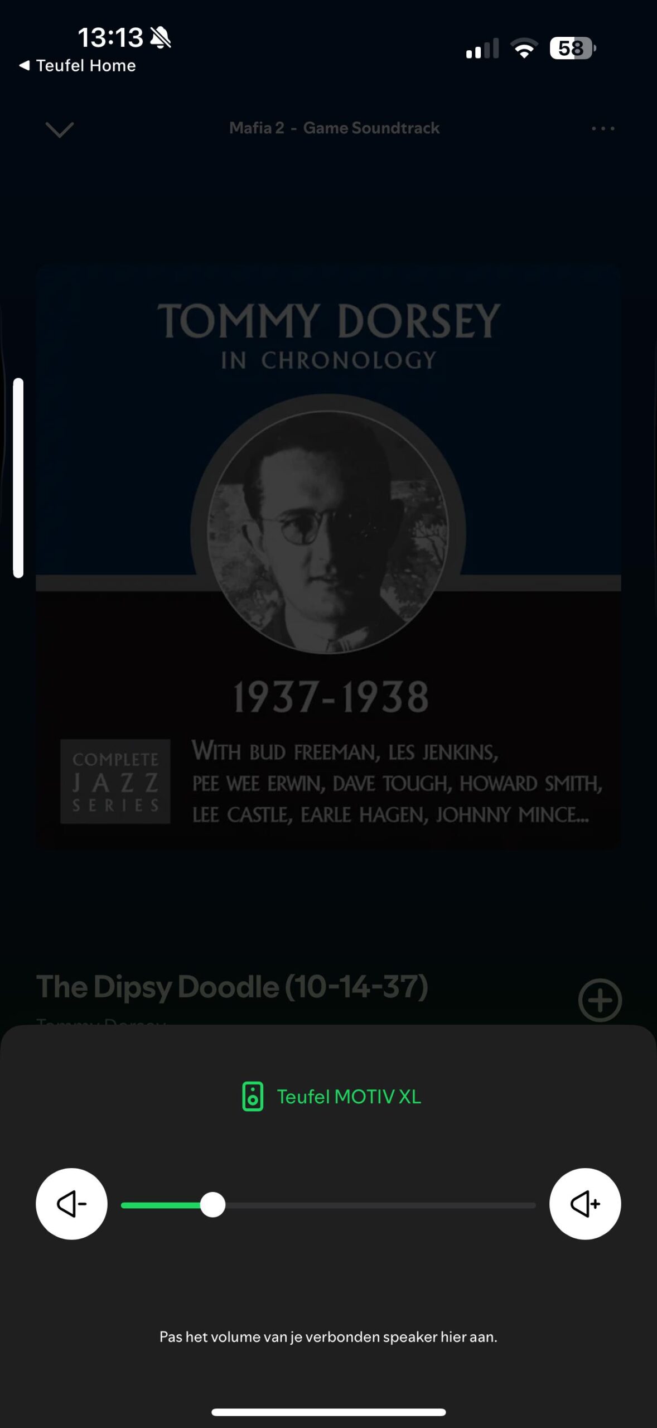The width and height of the screenshot is (657, 1428).
Task: Tap the Tommy Dorsey album artwork
Action: 328,557
